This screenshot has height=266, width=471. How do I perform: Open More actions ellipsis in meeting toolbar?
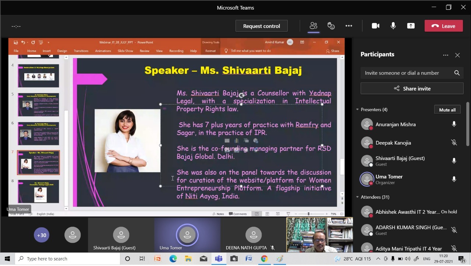(x=348, y=26)
